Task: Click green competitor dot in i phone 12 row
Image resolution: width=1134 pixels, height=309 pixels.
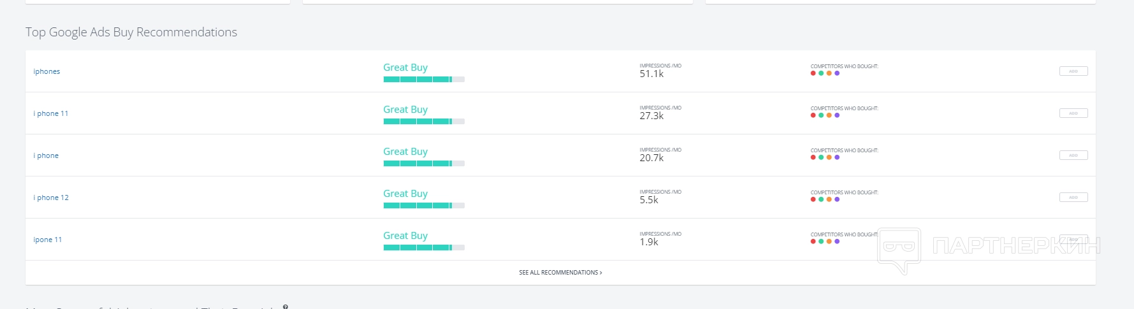Action: pos(821,199)
